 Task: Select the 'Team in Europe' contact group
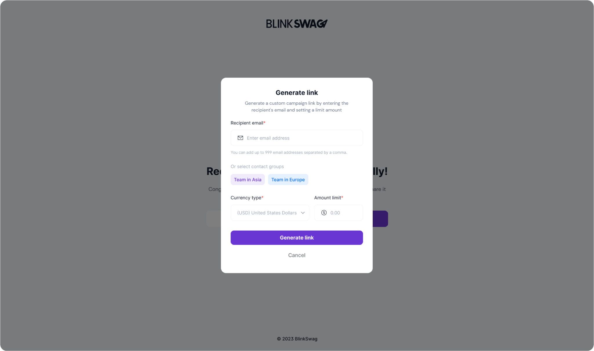coord(288,180)
